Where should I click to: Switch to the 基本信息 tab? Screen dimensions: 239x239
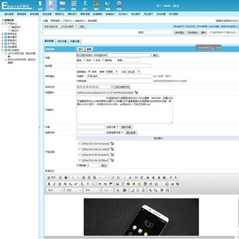coord(49,41)
